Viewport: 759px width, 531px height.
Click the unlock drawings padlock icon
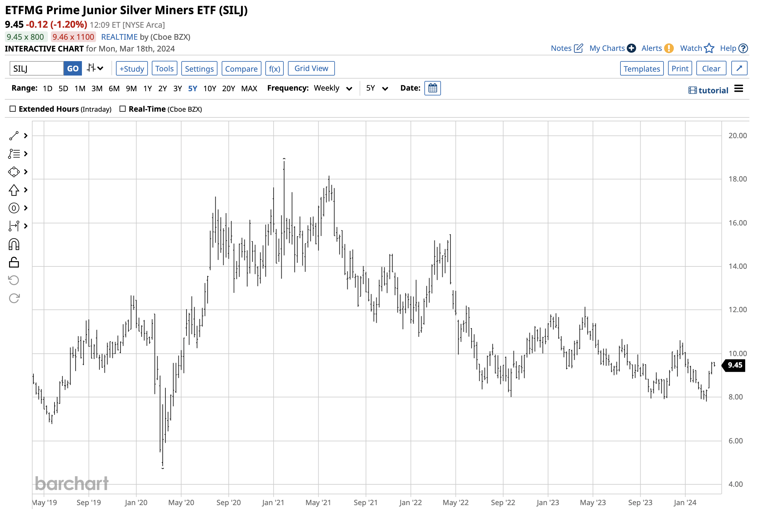click(x=14, y=263)
